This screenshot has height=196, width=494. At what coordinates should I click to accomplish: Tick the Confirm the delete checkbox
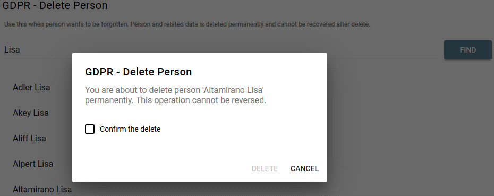[x=90, y=129]
